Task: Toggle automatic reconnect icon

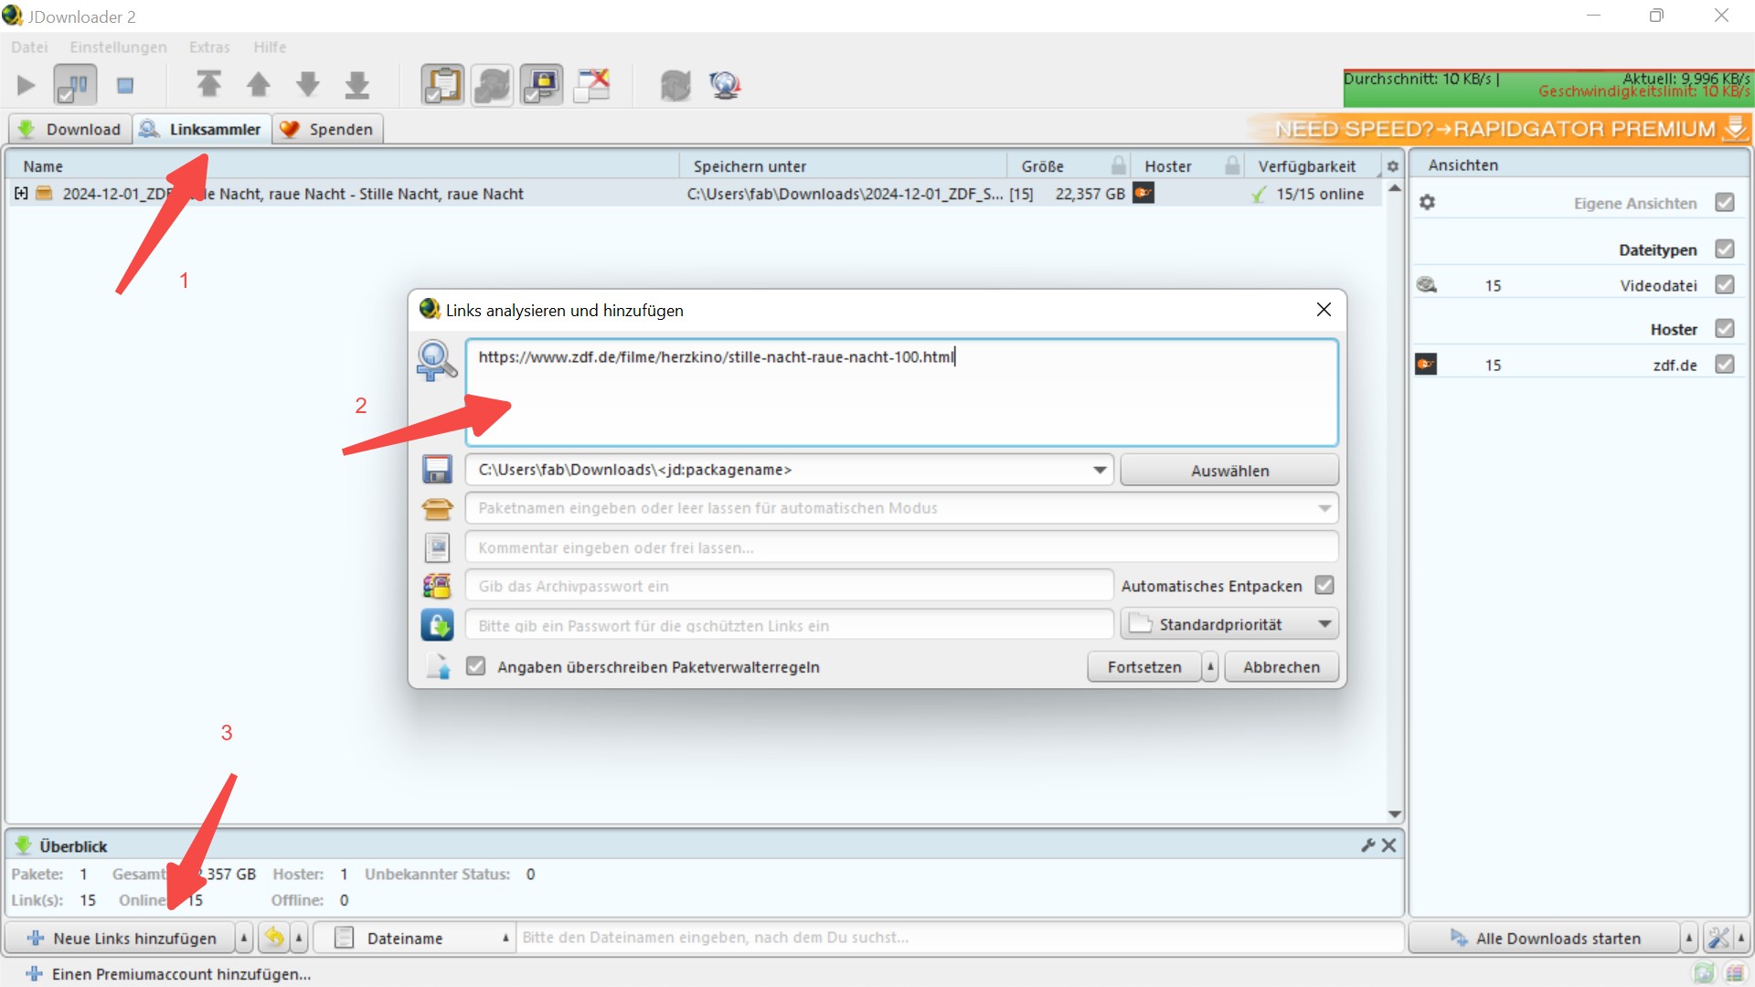Action: coord(492,85)
